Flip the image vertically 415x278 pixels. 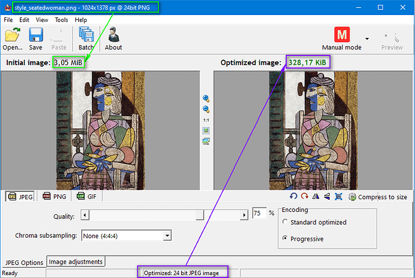click(327, 196)
